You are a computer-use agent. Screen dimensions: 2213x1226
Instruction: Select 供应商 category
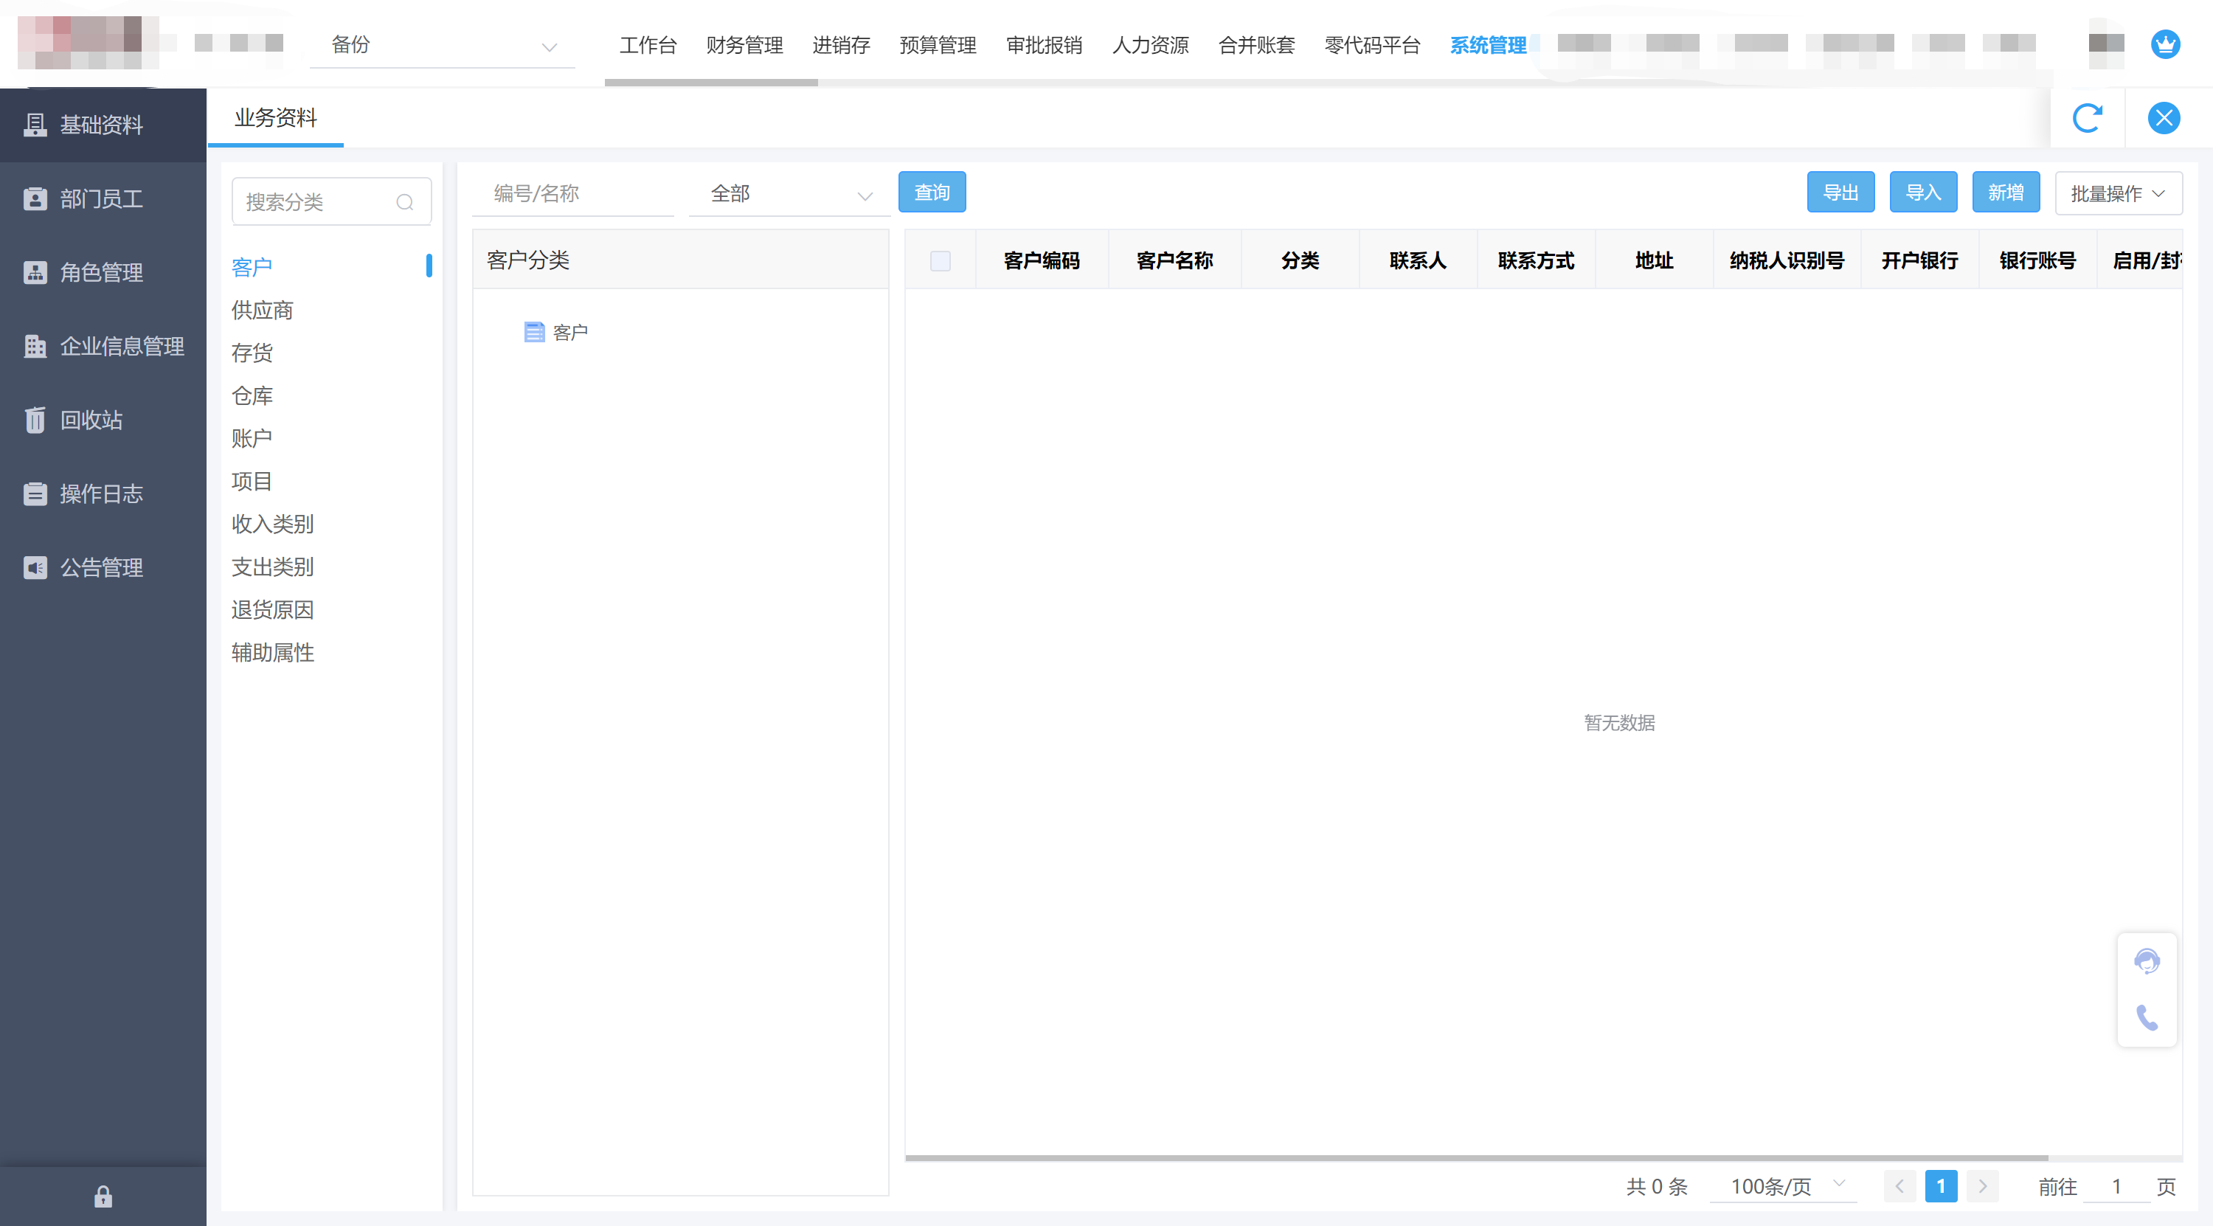(x=262, y=310)
